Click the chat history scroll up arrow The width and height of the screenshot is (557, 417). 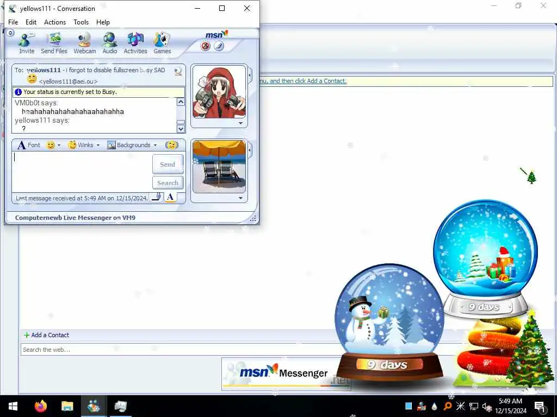(x=181, y=102)
